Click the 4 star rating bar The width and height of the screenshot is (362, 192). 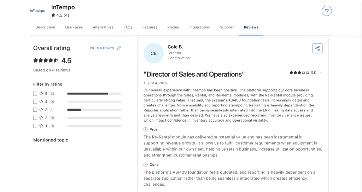[94, 102]
